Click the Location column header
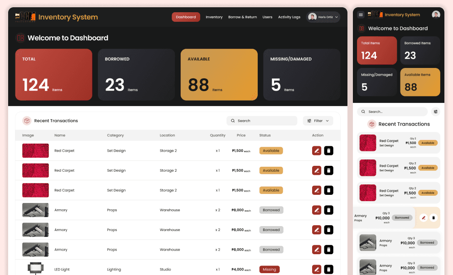The width and height of the screenshot is (453, 275). [x=167, y=135]
